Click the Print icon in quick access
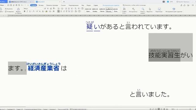 (x=16, y=5)
